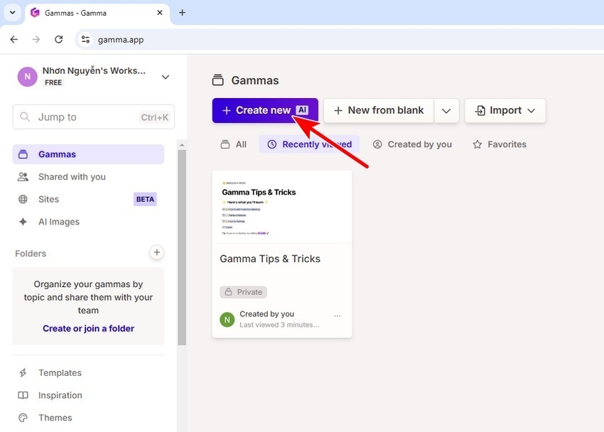Expand the New from blank dropdown arrow

(446, 111)
